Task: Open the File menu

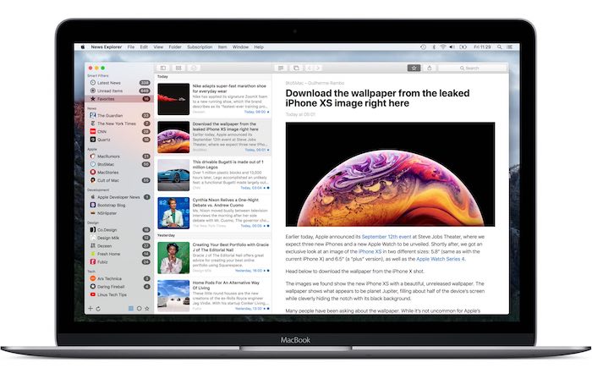Action: 130,47
